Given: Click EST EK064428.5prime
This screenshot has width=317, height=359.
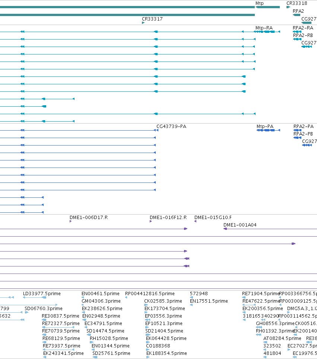Looking at the screenshot, I should tap(167, 338).
